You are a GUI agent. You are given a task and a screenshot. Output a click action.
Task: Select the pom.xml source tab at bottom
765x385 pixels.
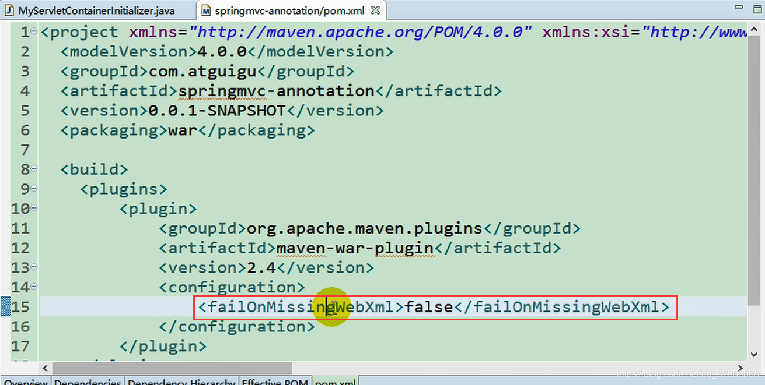click(334, 382)
